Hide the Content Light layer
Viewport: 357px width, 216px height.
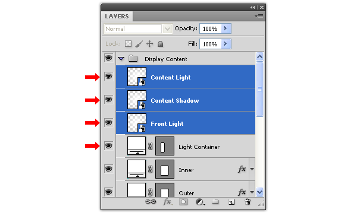109,77
